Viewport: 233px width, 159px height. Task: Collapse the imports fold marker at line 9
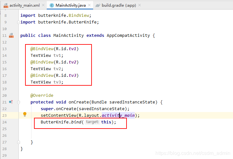[18, 22]
